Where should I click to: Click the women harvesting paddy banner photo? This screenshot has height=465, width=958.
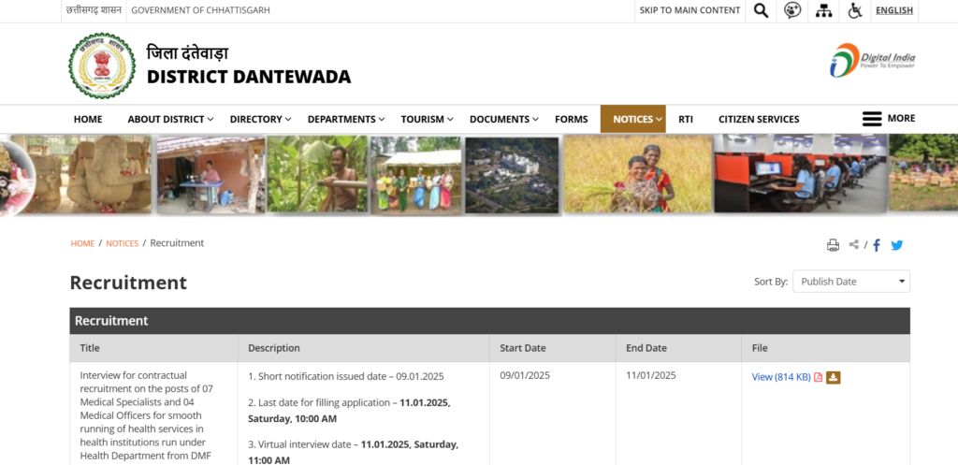(x=637, y=174)
